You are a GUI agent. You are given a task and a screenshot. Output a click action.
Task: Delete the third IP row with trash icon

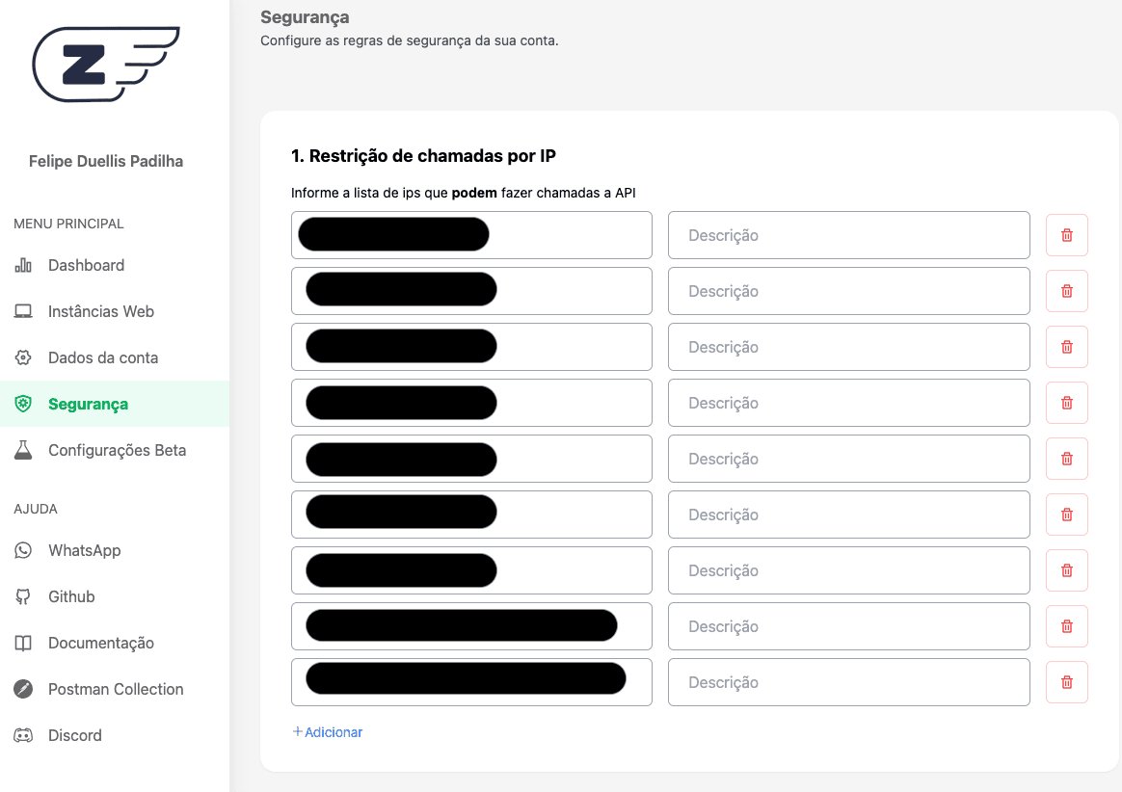tap(1067, 347)
